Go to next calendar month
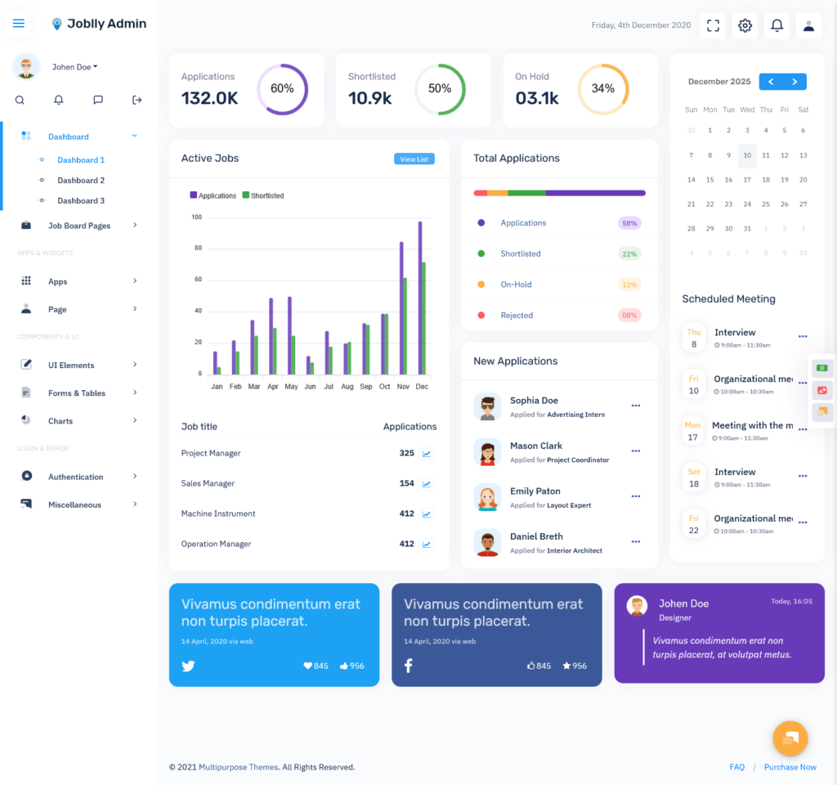This screenshot has height=785, width=837. [794, 82]
